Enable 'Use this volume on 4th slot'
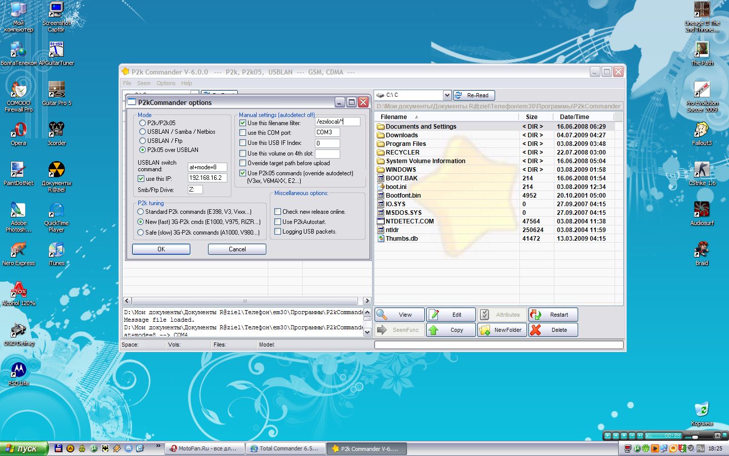The width and height of the screenshot is (729, 456). coord(243,154)
